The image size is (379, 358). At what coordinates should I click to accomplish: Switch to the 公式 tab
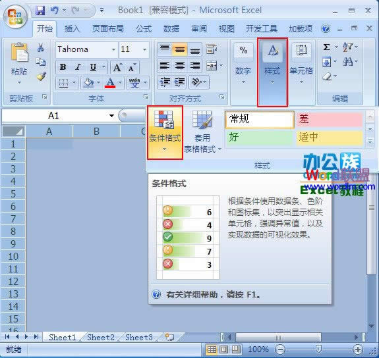pyautogui.click(x=144, y=29)
